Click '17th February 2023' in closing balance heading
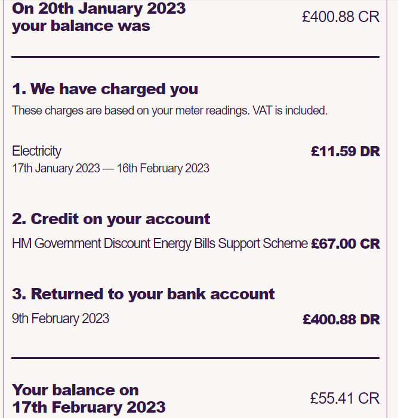 (88, 407)
